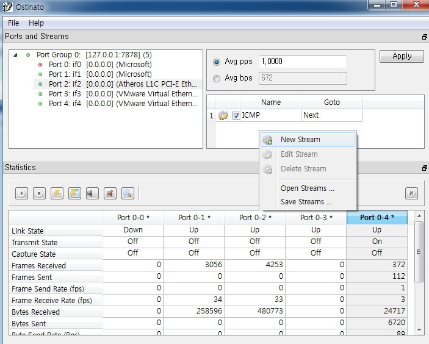The image size is (429, 344).
Task: Choose New Stream from context menu
Action: [x=308, y=140]
